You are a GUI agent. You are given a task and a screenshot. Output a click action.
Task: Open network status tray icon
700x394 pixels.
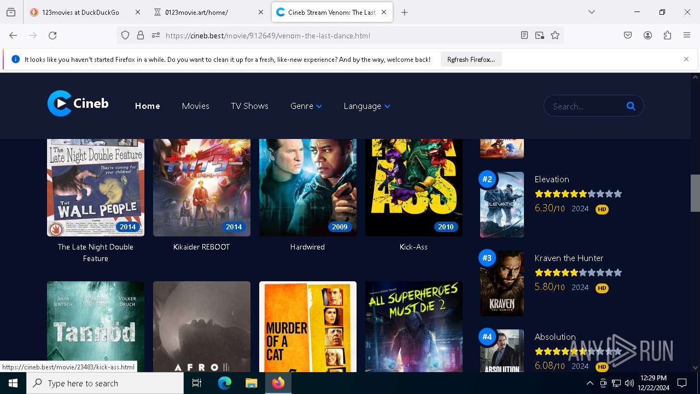[x=616, y=383]
